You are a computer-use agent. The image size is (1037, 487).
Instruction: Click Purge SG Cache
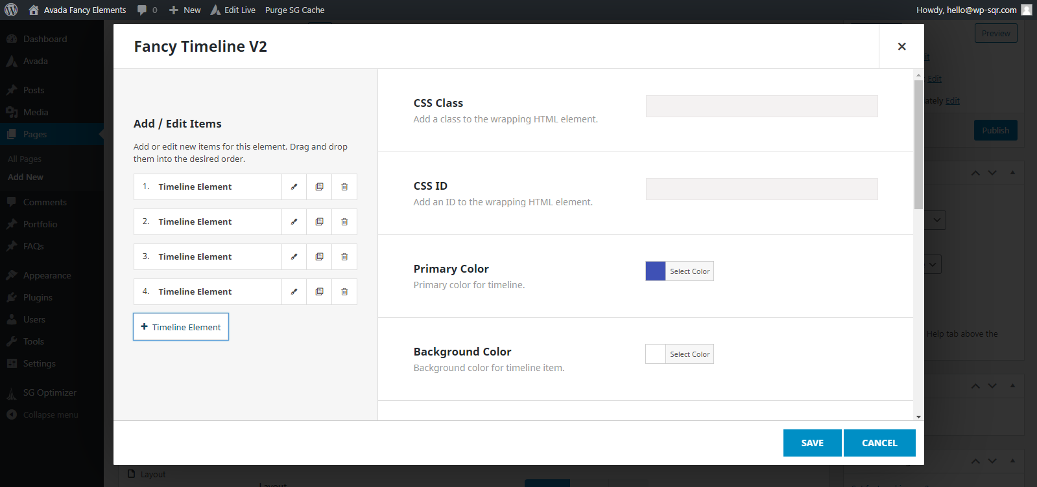point(294,10)
